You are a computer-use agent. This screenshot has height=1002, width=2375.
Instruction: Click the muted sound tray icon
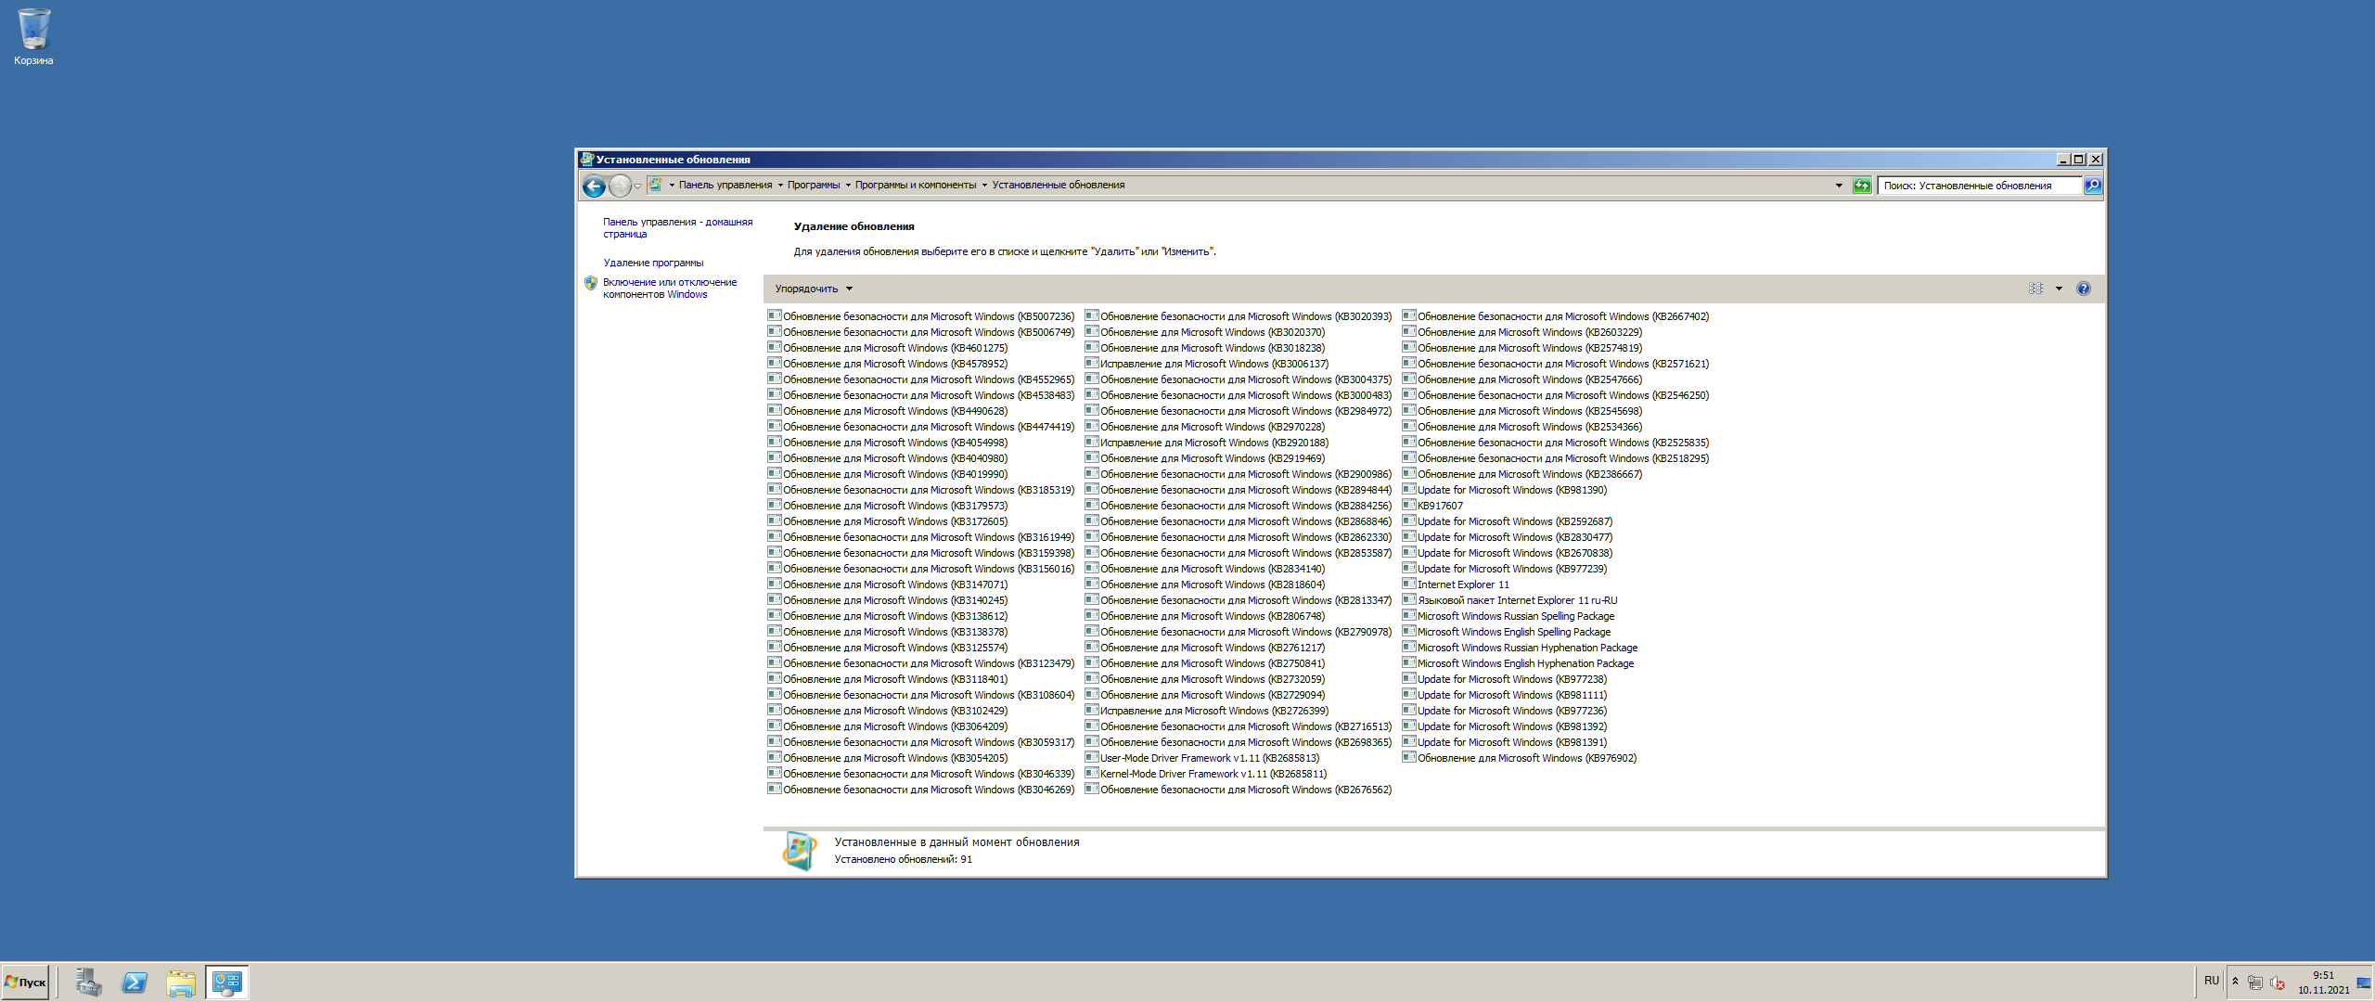pos(2277,983)
